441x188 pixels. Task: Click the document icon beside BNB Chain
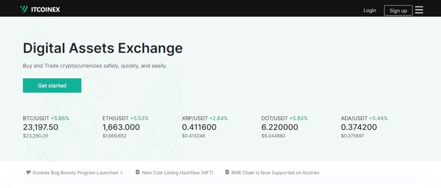point(227,173)
